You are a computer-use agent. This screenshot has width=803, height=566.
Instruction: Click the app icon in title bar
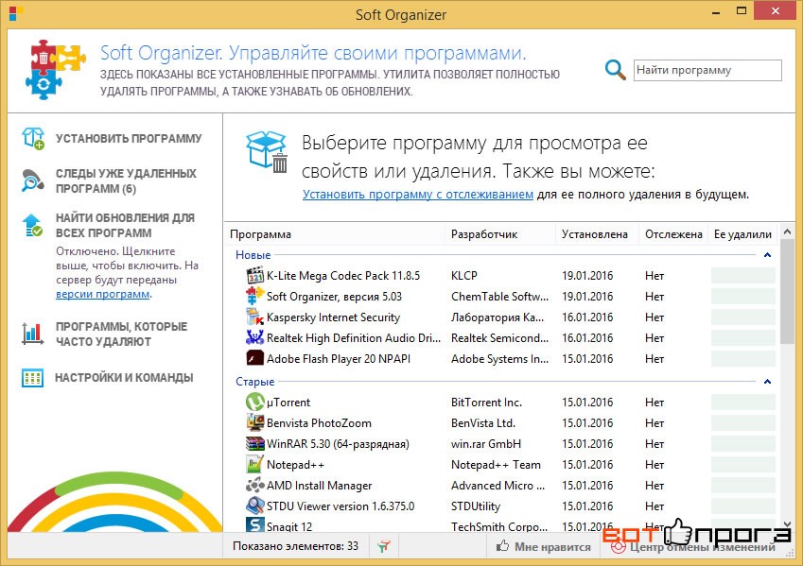tap(16, 13)
